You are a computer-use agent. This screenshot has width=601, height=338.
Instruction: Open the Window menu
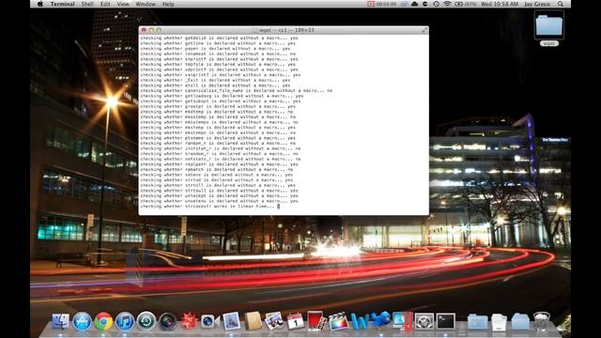click(x=146, y=4)
